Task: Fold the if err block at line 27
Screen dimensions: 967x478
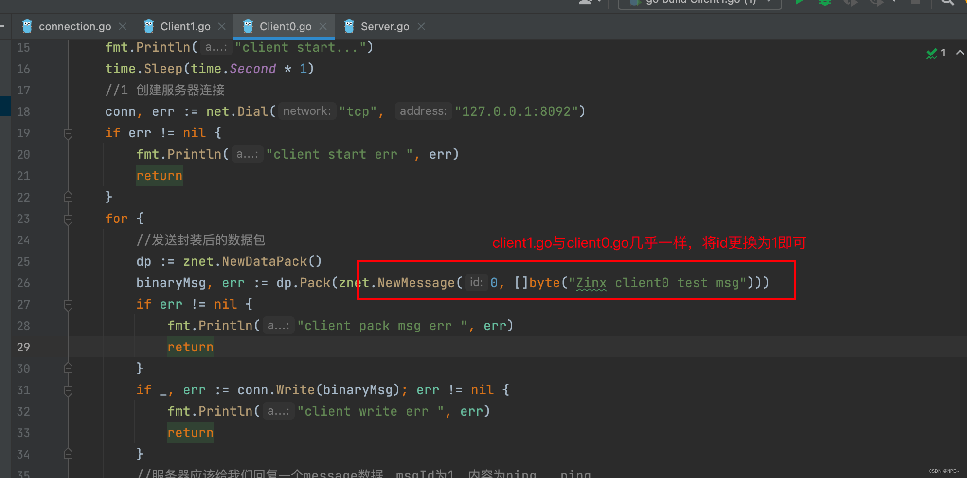Action: [68, 305]
